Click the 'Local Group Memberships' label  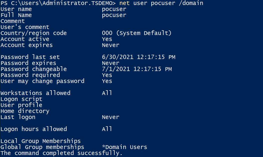(x=41, y=141)
